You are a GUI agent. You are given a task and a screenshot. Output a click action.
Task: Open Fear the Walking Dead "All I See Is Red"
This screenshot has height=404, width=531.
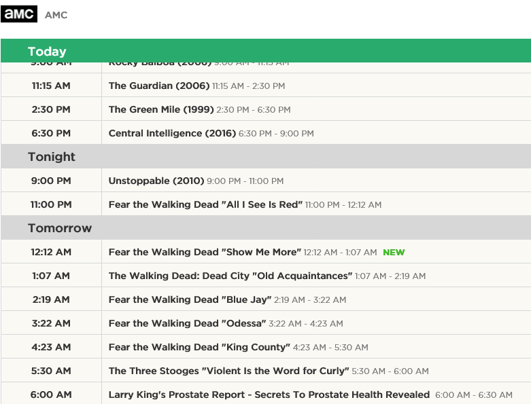[x=205, y=204]
